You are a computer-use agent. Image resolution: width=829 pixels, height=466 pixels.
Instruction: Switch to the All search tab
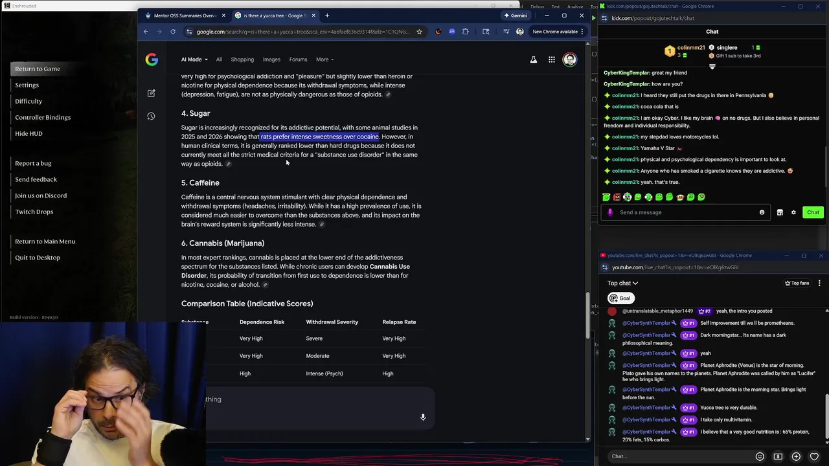pyautogui.click(x=219, y=60)
